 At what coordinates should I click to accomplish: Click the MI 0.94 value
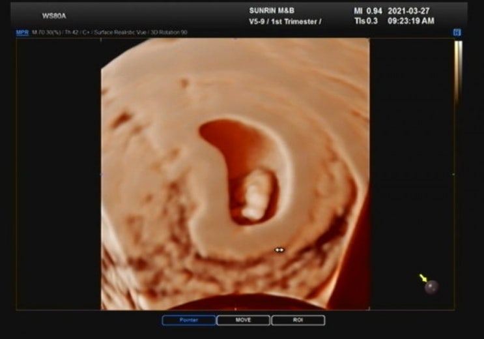coord(368,11)
